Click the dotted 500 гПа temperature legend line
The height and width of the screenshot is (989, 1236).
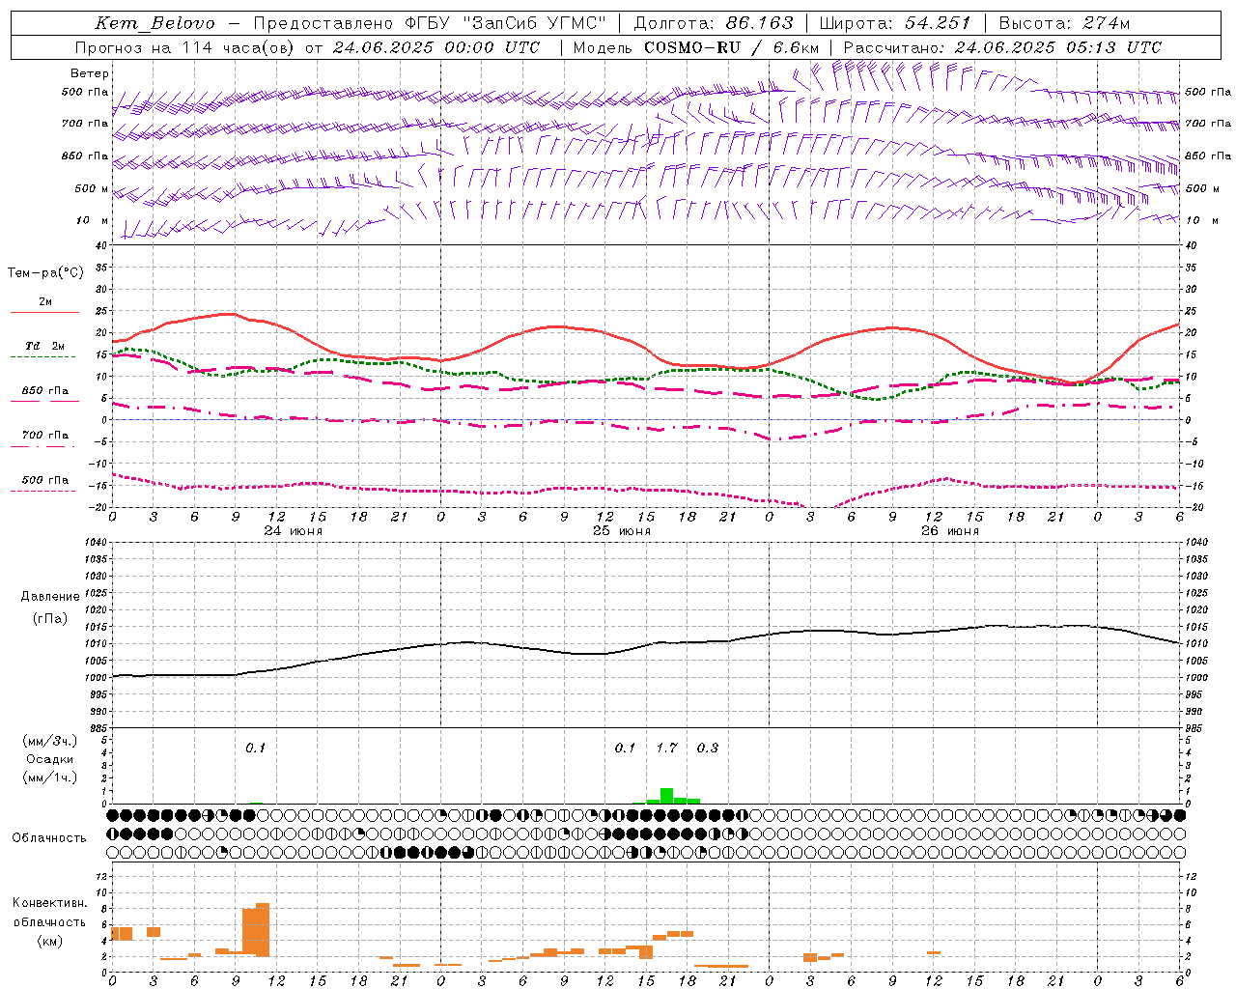tap(42, 491)
